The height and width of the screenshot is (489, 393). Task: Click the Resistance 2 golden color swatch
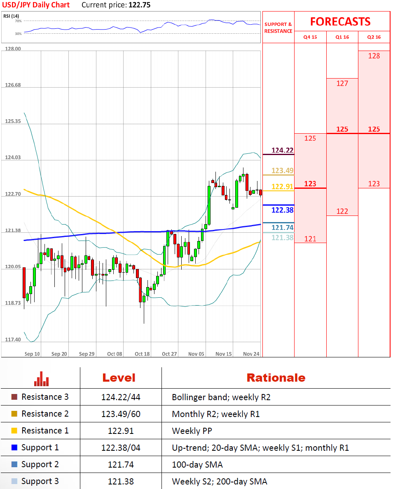pyautogui.click(x=14, y=414)
